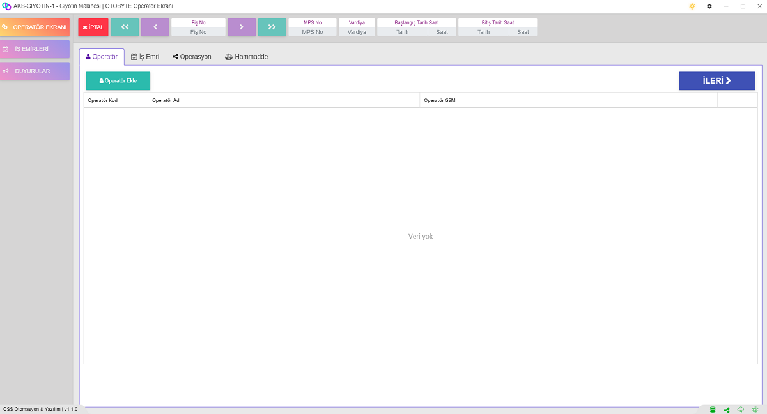Switch to the İş Emri tab
This screenshot has width=767, height=414.
click(x=145, y=57)
